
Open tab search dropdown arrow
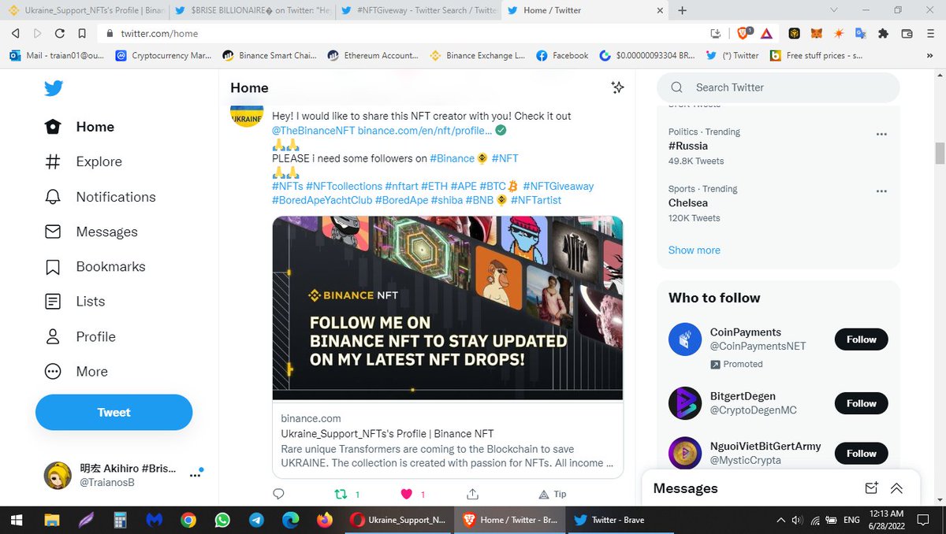(835, 10)
